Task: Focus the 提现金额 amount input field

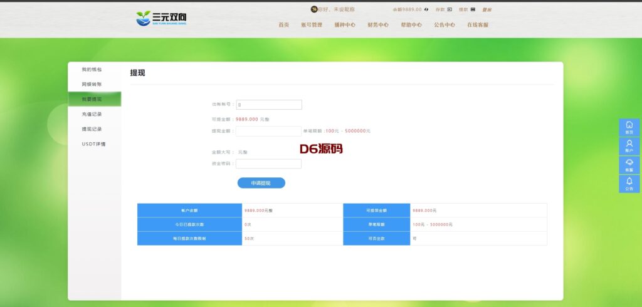Action: pos(268,131)
